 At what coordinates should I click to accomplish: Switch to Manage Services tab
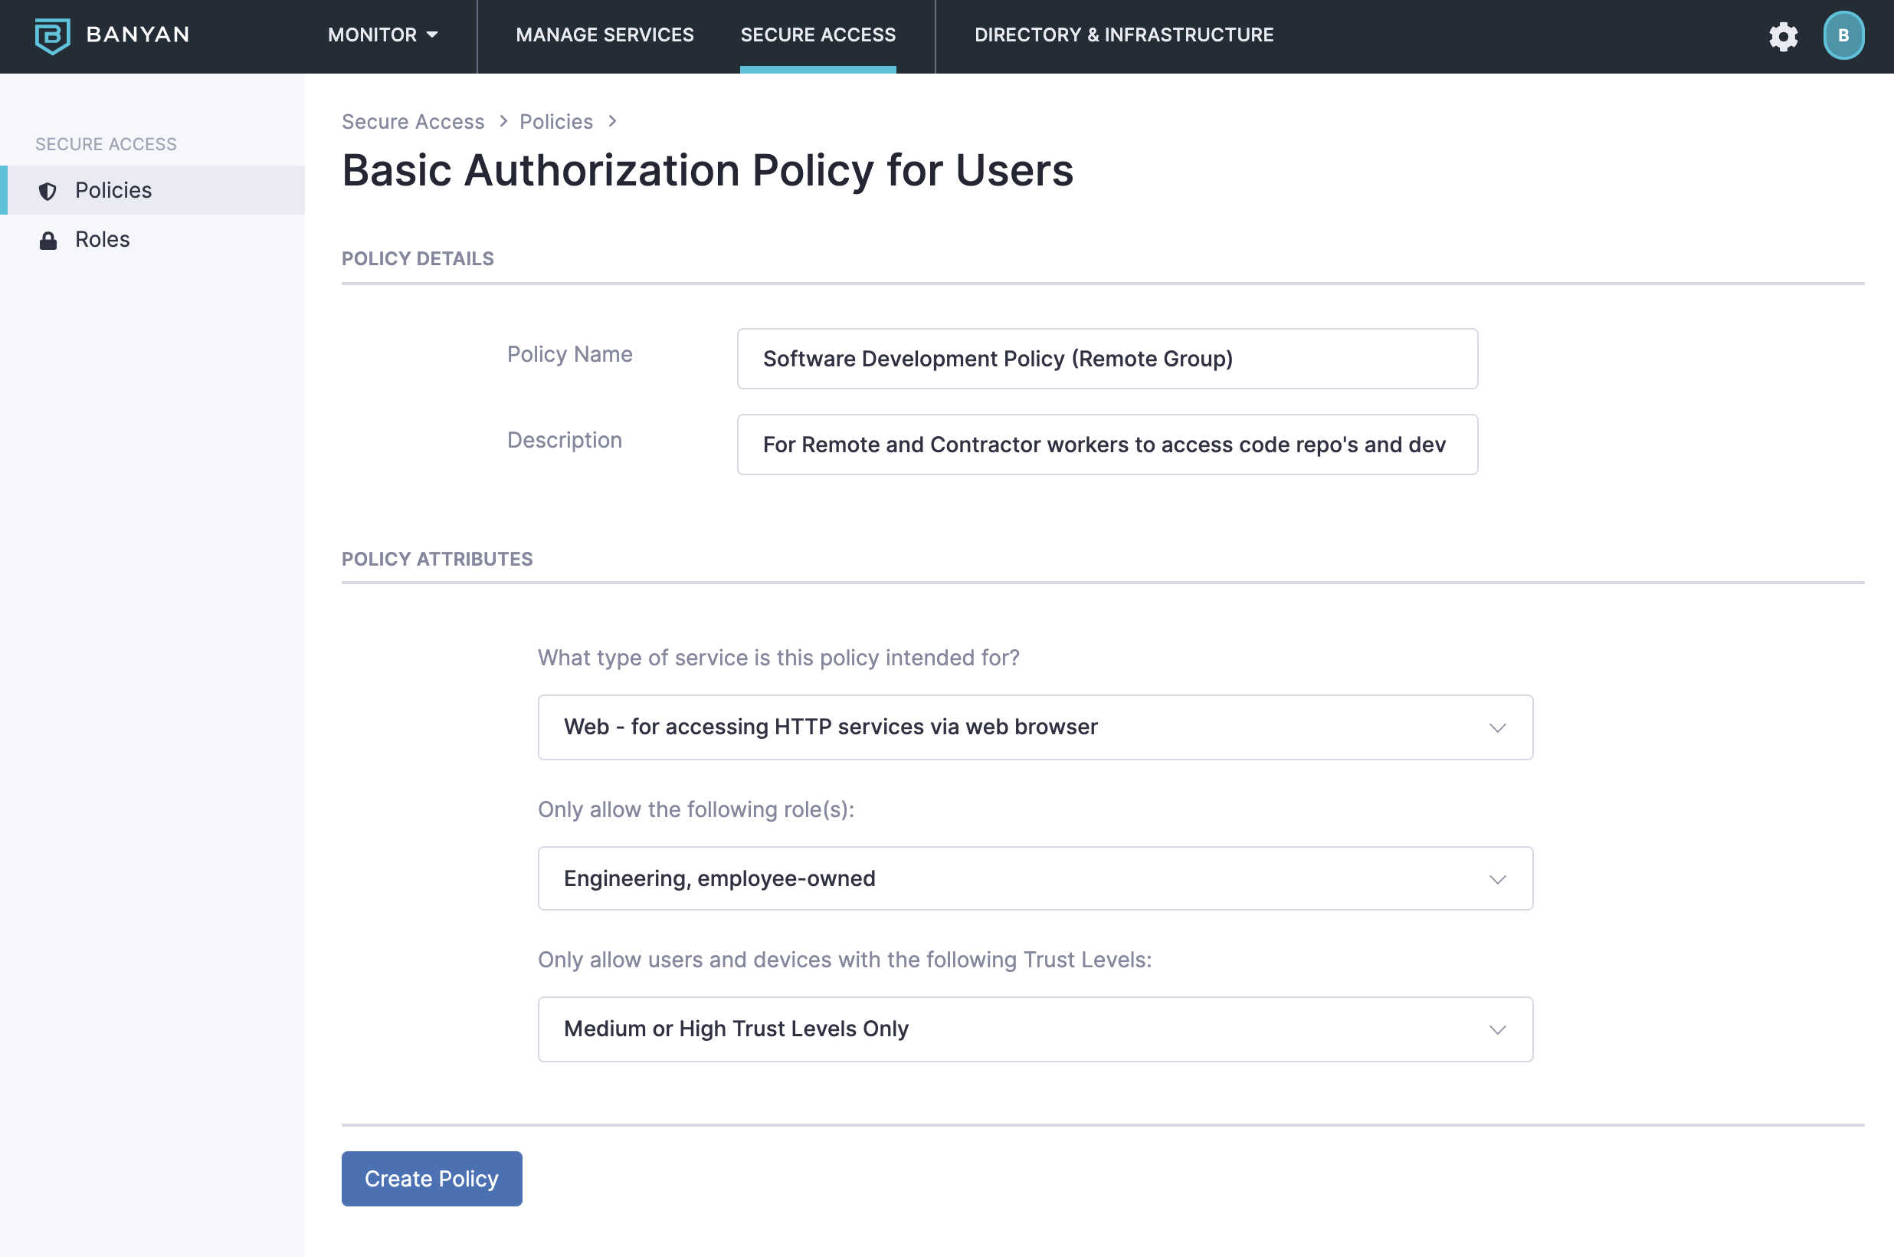click(605, 35)
